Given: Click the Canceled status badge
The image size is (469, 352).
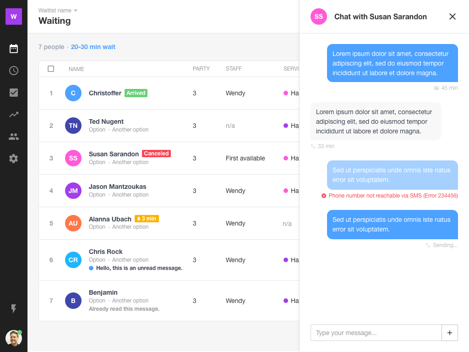Looking at the screenshot, I should click(x=156, y=154).
